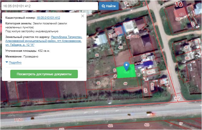Screen dimensions: 202x130
Task: Close the parcel info popup
Action: pyautogui.click(x=83, y=16)
